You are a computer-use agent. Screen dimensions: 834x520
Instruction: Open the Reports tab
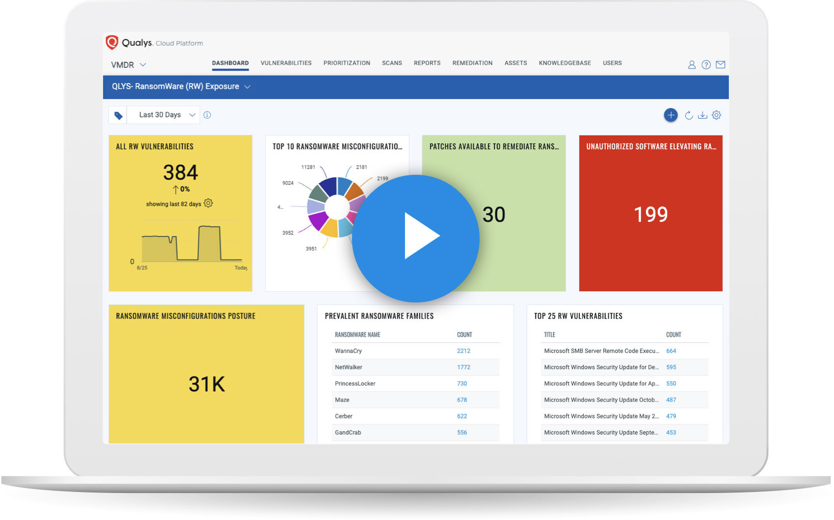[427, 63]
